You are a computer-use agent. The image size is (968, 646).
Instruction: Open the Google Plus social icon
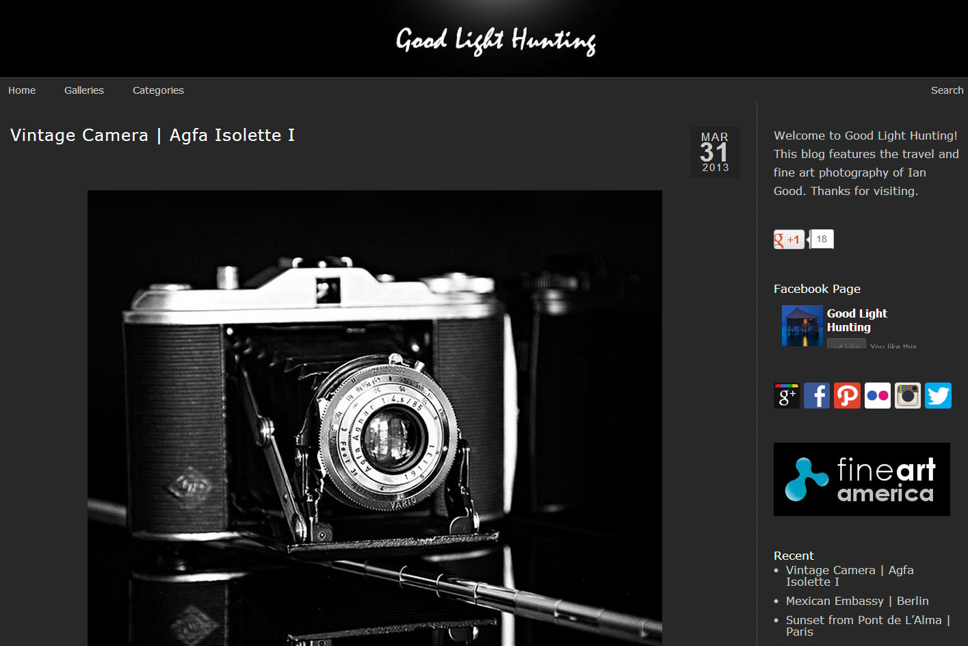[786, 396]
